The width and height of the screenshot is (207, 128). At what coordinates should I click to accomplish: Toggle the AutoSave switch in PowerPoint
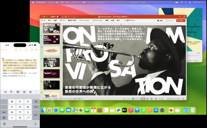tap(58, 17)
